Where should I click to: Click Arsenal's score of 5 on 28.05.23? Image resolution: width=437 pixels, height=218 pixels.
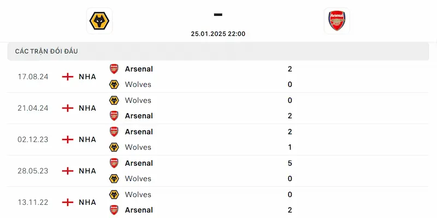[290, 163]
